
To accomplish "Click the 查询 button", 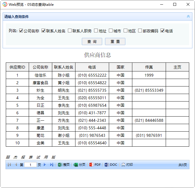I will tap(92, 42).
